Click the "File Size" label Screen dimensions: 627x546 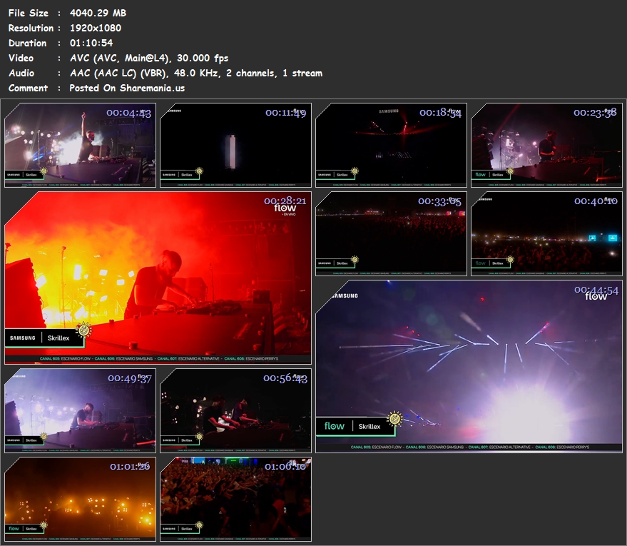pos(29,13)
